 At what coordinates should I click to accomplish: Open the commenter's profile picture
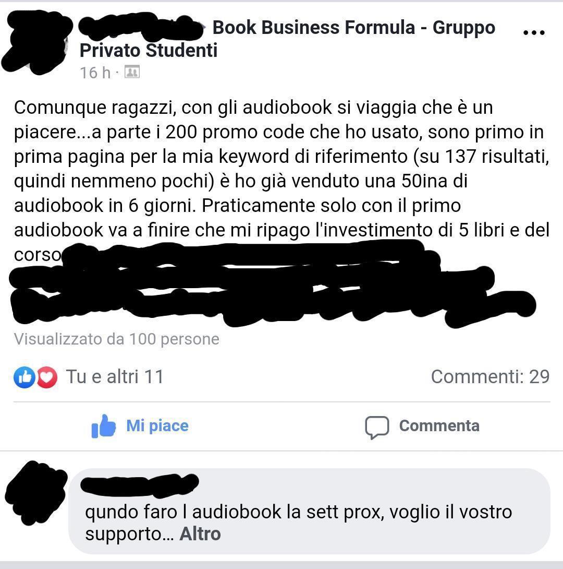click(x=35, y=493)
